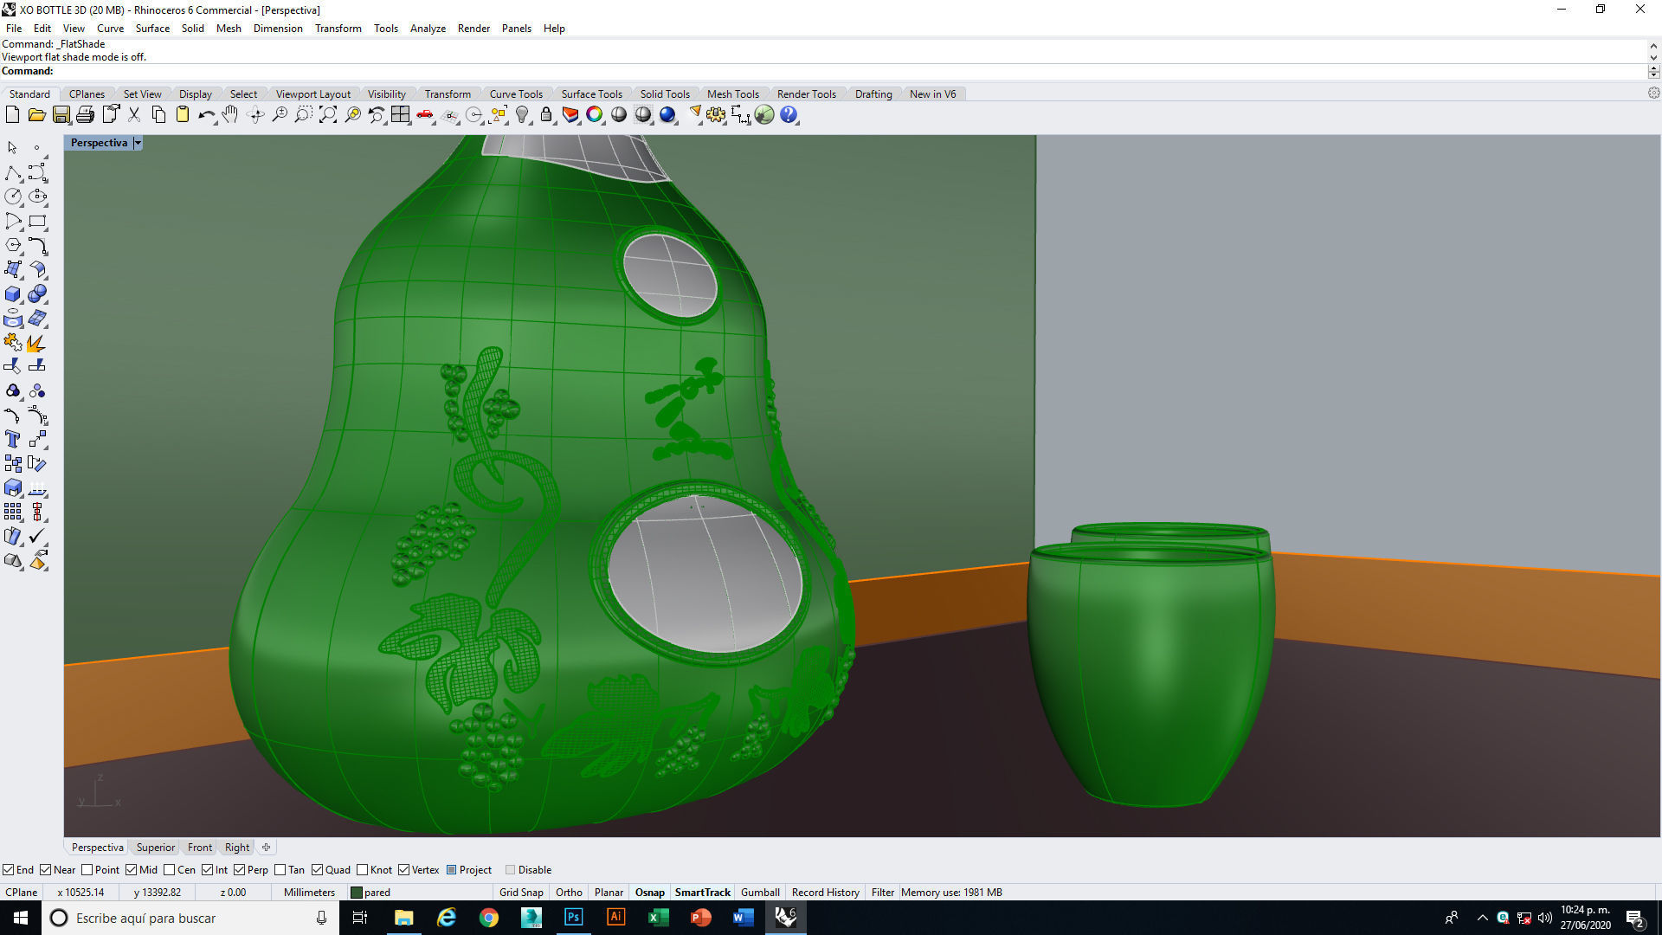Enable the Point osnap checkbox
1662x935 pixels.
tap(87, 870)
